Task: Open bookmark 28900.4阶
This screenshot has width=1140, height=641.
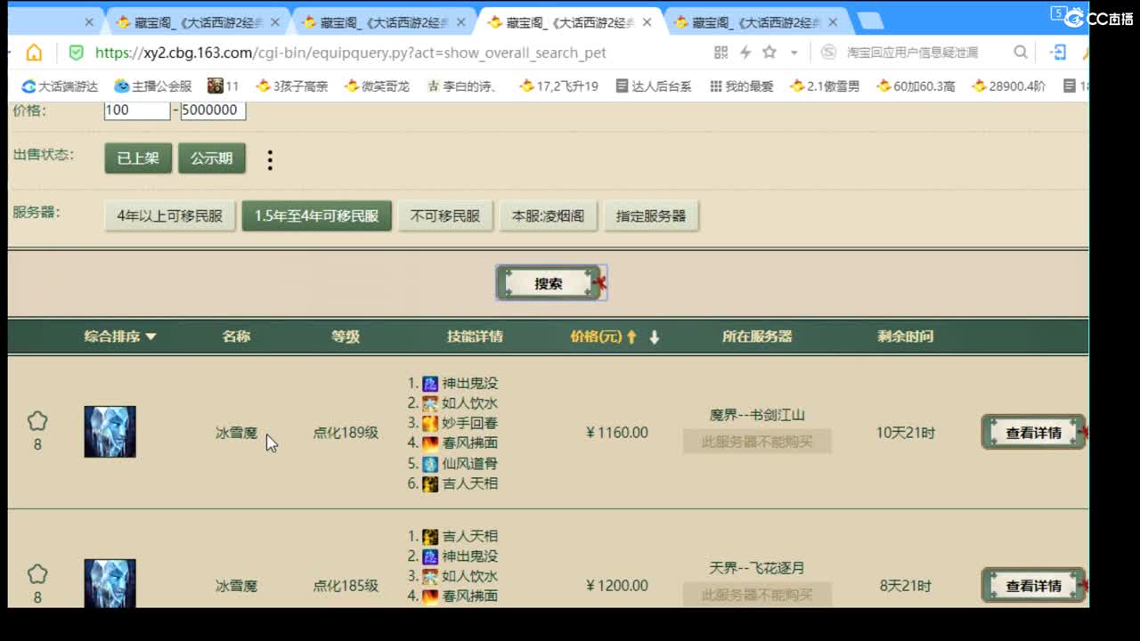Action: 1009,86
